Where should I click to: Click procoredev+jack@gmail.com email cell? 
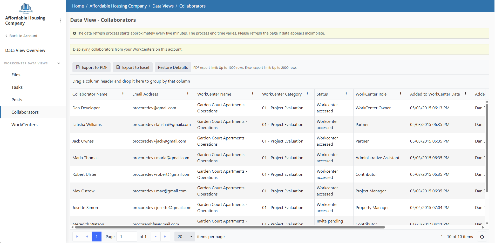(162, 141)
